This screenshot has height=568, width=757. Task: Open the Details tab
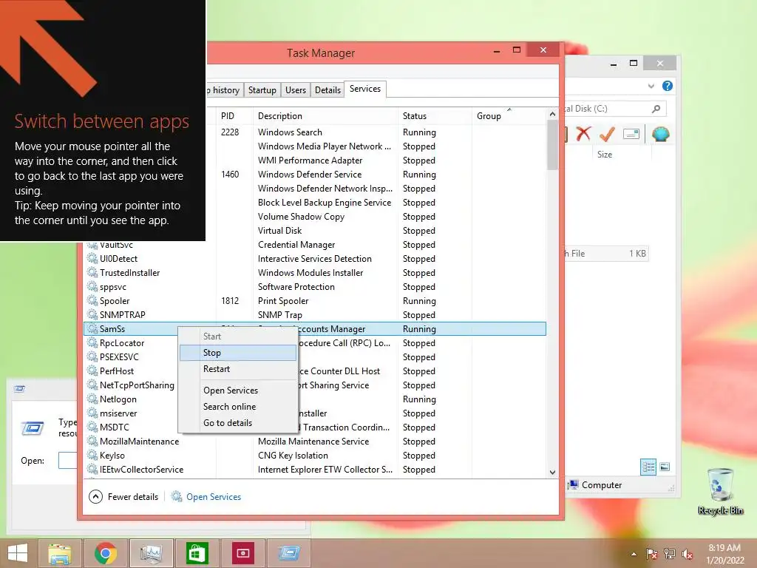[327, 89]
